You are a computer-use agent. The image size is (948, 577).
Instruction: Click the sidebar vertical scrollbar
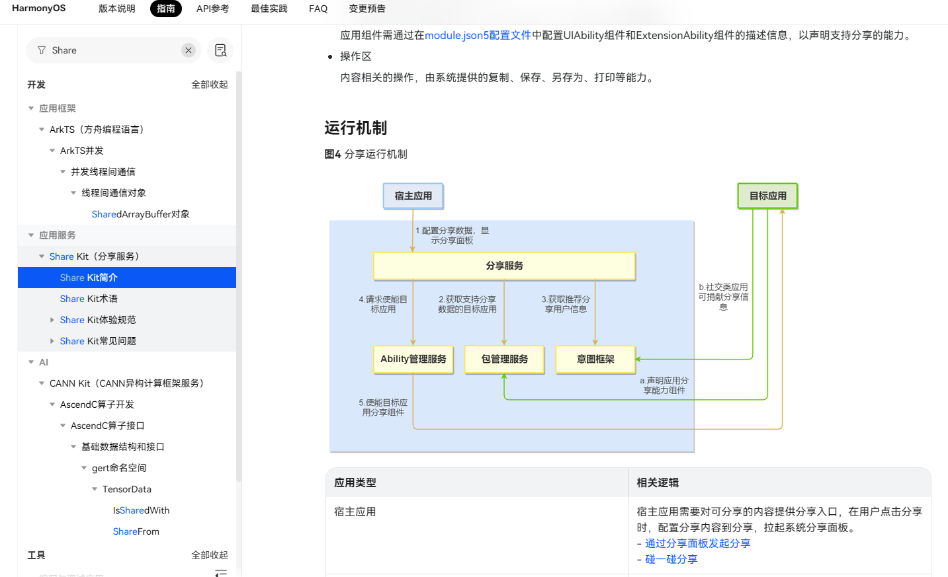pyautogui.click(x=239, y=278)
